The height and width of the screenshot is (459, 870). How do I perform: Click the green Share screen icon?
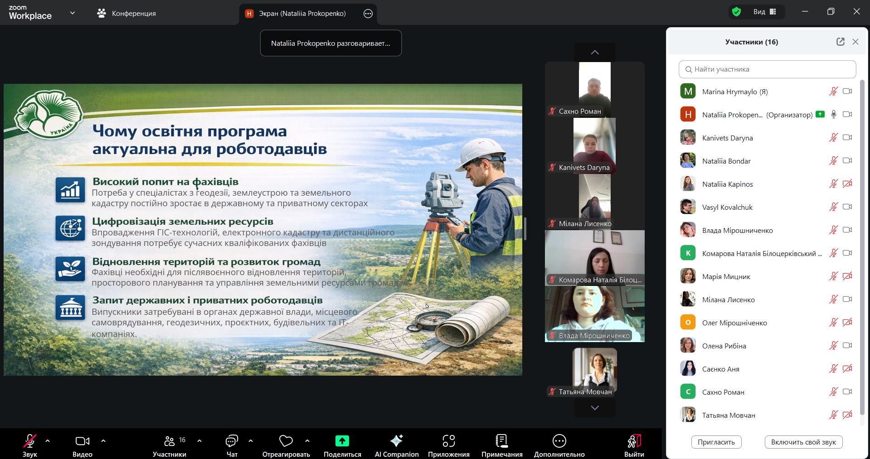(x=342, y=441)
